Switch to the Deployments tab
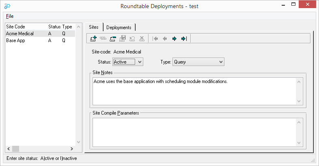This screenshot has height=166, width=319. (119, 28)
